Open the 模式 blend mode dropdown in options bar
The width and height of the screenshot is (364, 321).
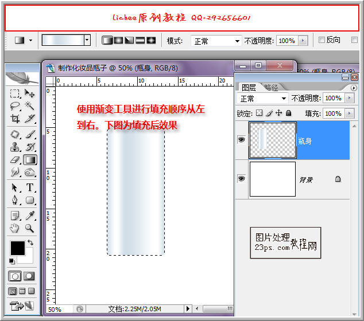click(237, 41)
